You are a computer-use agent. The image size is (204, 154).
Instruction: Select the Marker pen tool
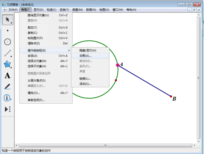pyautogui.click(x=7, y=87)
